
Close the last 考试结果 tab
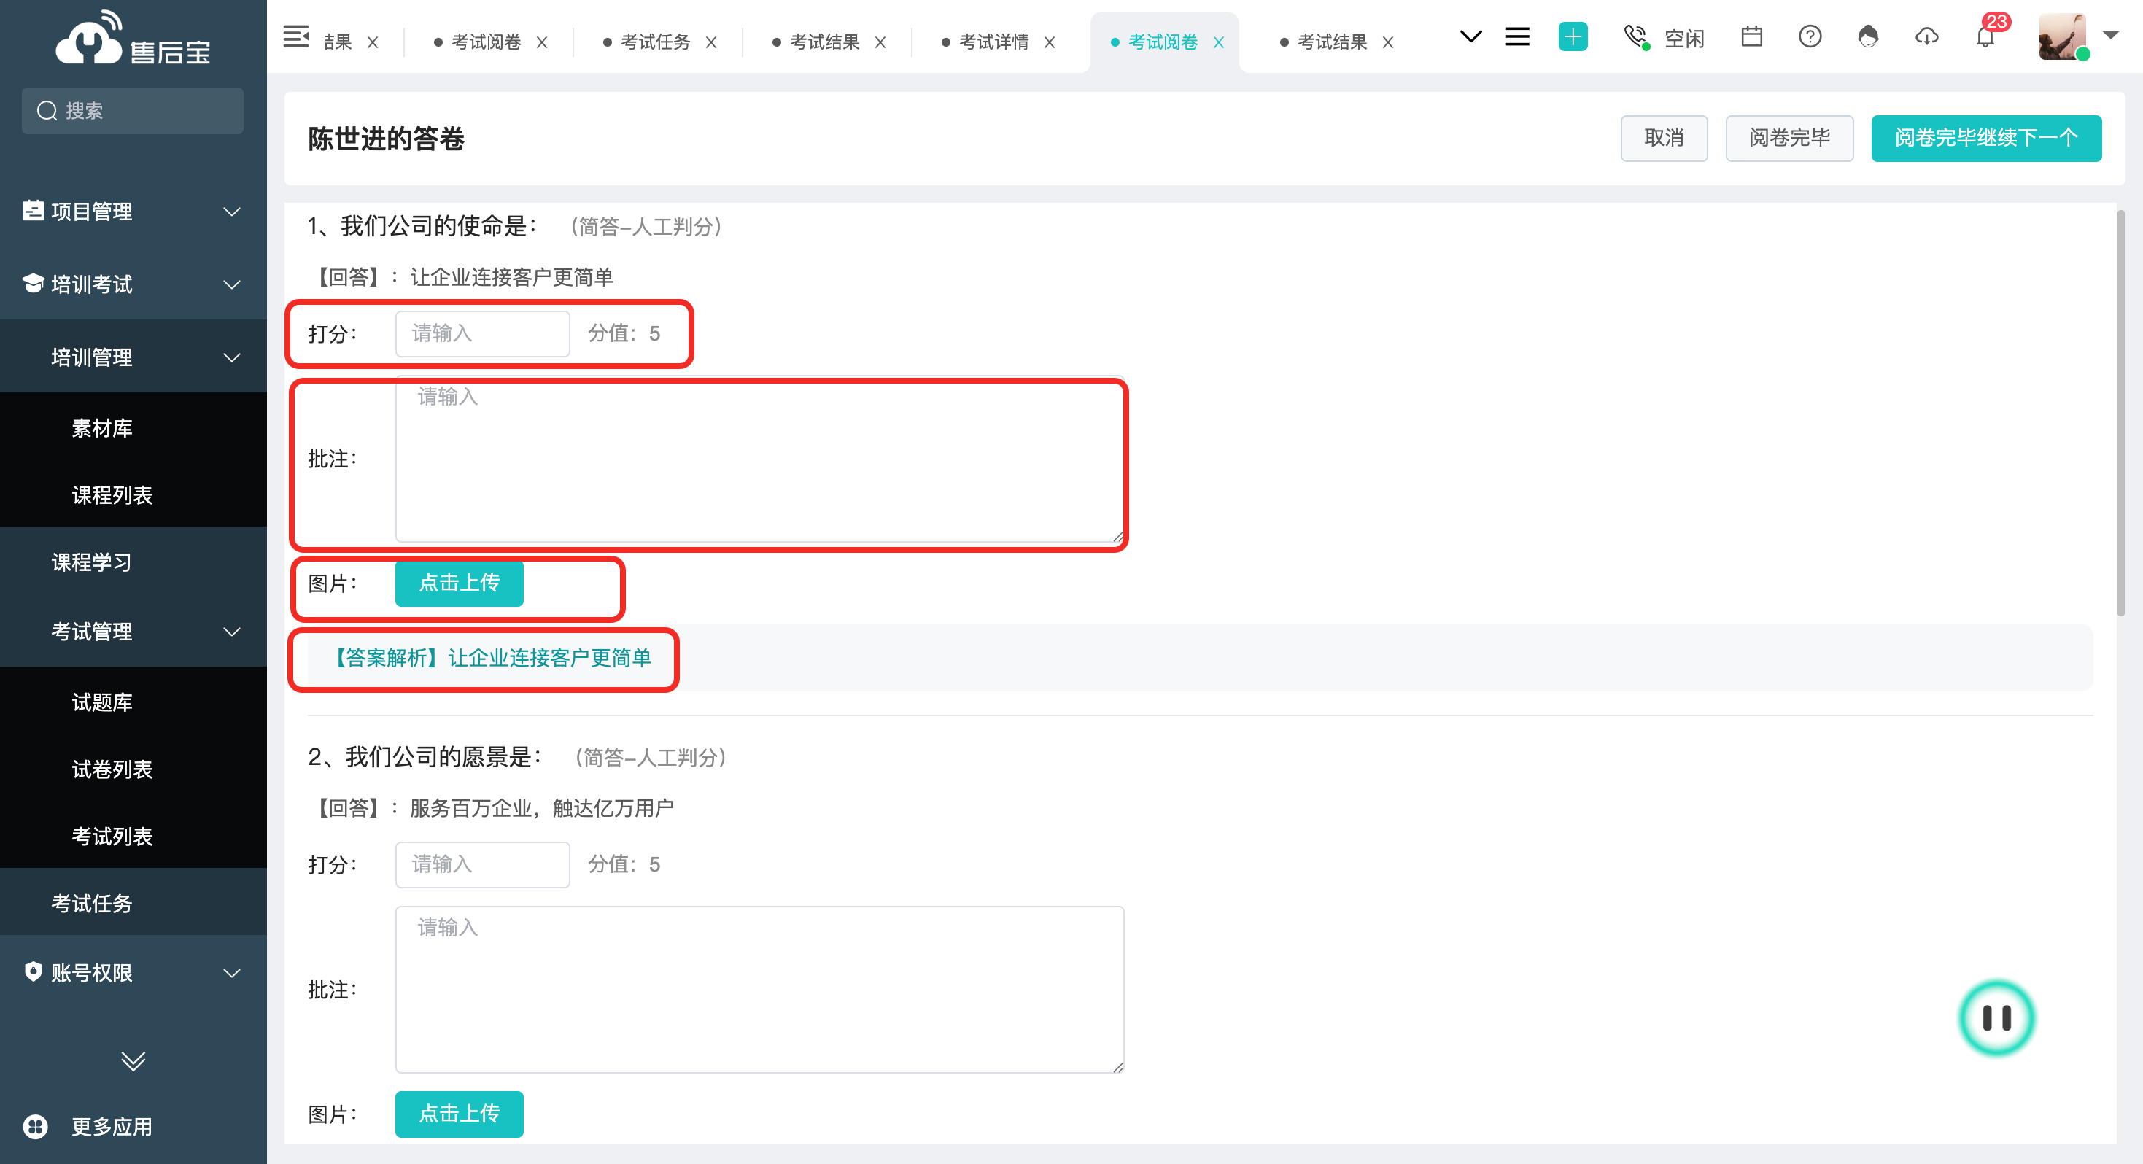point(1387,42)
